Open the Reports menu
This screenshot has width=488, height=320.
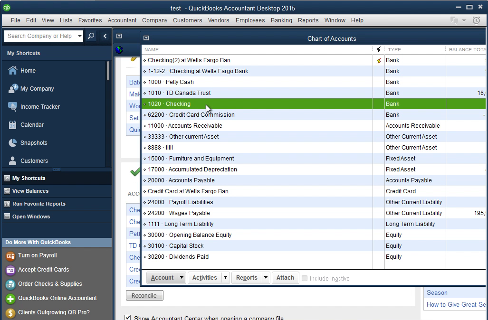[308, 20]
